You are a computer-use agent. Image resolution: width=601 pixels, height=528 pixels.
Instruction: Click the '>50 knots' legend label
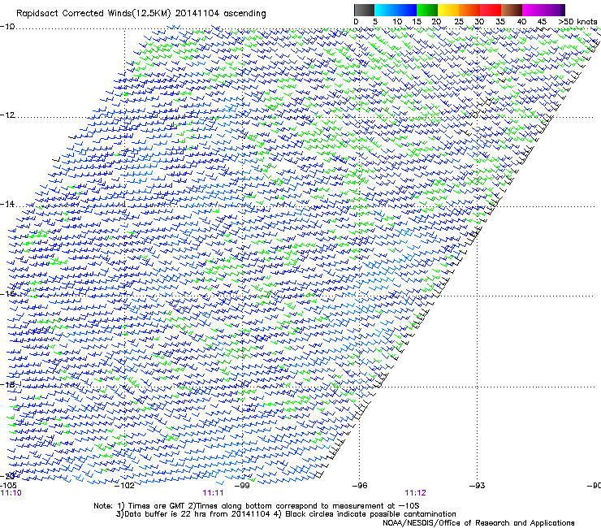577,22
